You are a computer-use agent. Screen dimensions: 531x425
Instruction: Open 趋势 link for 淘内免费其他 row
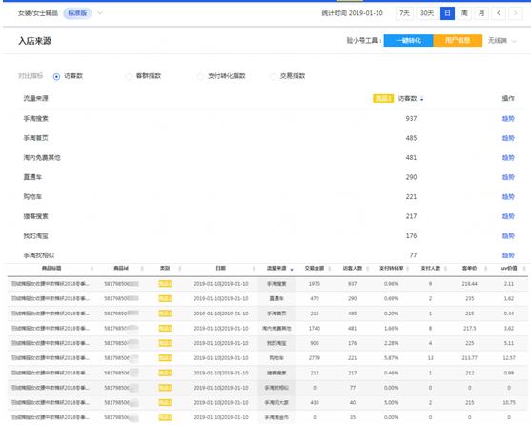pyautogui.click(x=508, y=157)
